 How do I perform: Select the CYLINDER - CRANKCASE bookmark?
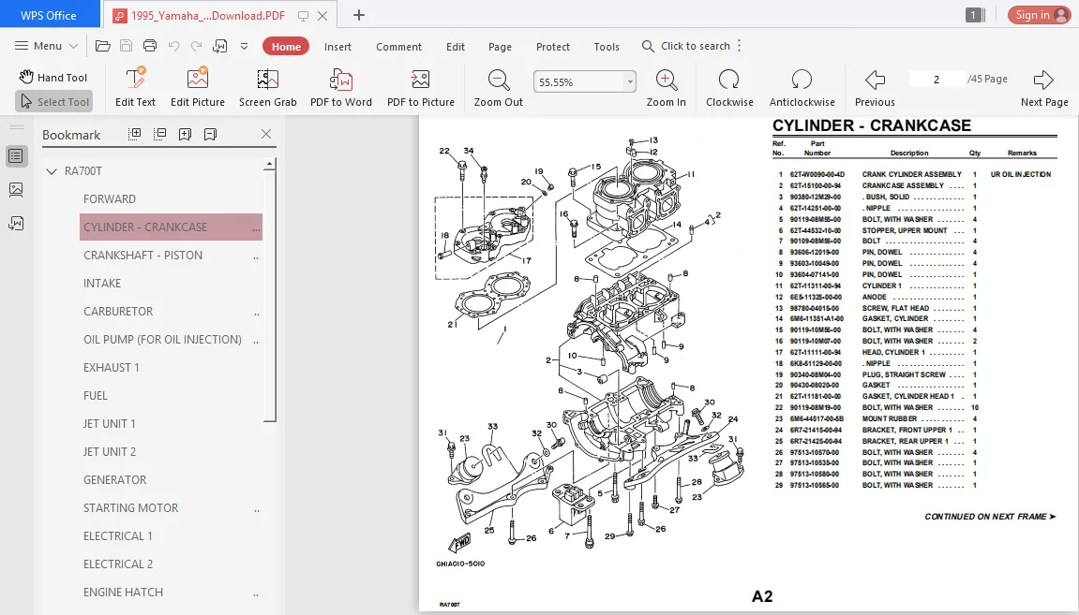pos(171,227)
